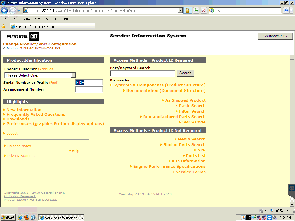295x221 pixels.
Task: Open the Please Select One customer dropdown
Action: coord(40,75)
